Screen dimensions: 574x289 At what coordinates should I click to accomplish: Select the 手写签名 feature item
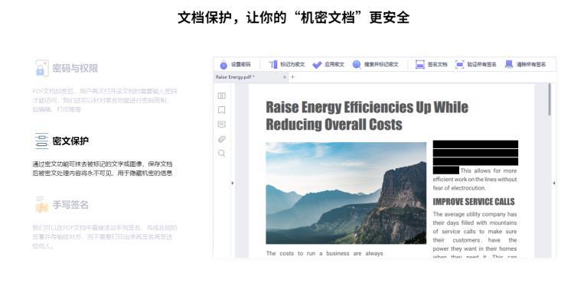tap(62, 204)
